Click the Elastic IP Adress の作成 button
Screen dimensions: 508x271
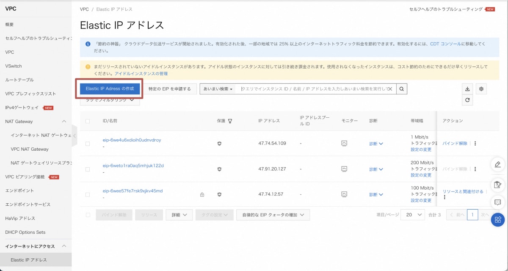[x=110, y=89]
